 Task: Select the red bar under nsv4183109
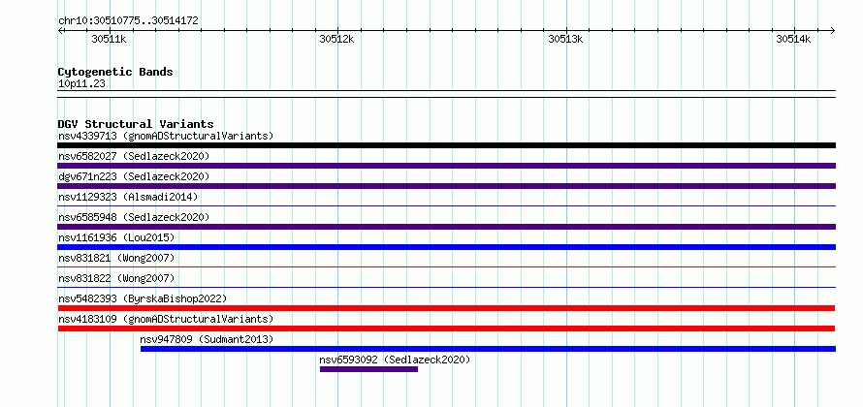pos(446,329)
